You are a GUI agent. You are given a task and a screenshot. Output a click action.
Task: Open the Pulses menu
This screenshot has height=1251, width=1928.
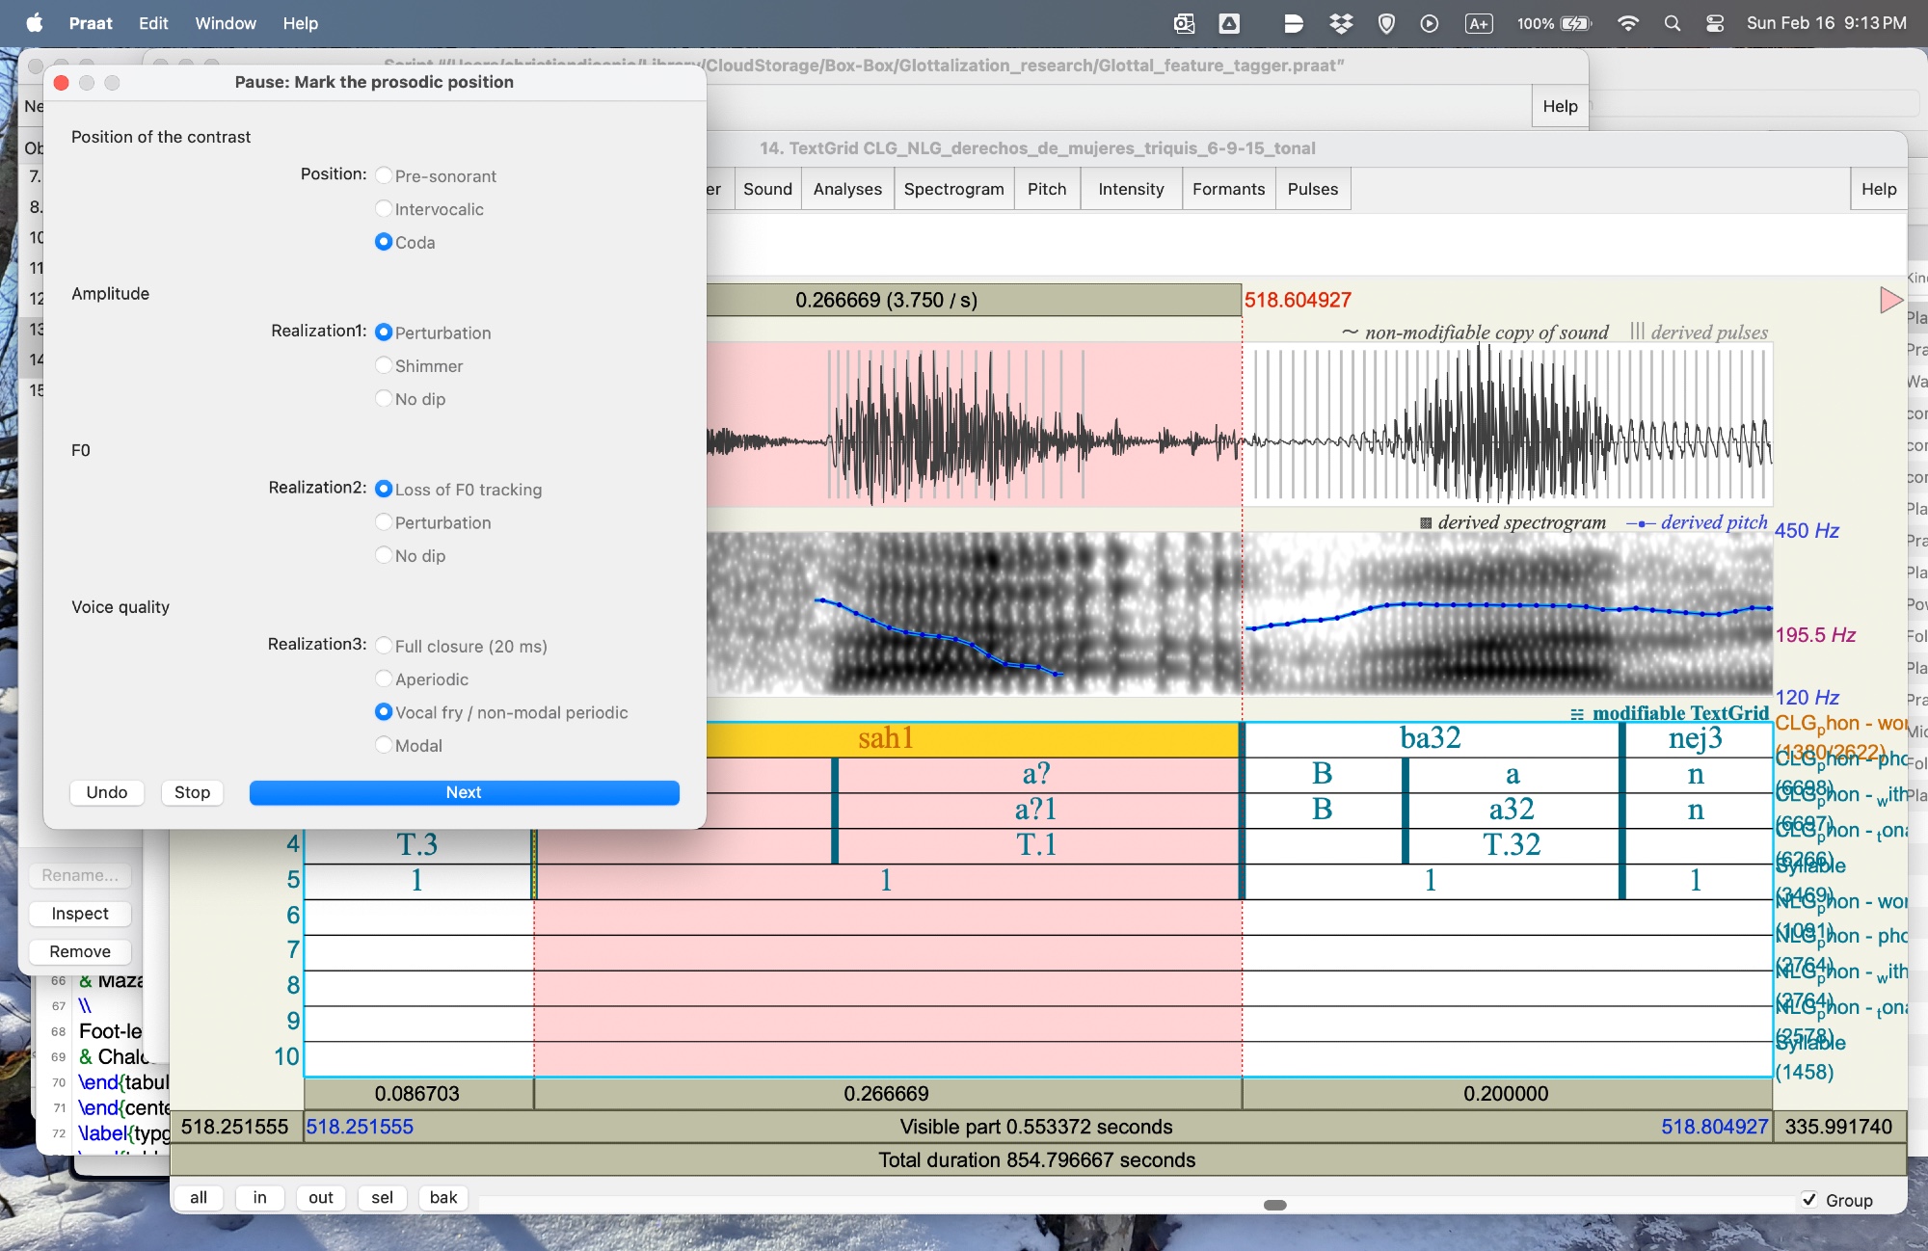coord(1312,189)
